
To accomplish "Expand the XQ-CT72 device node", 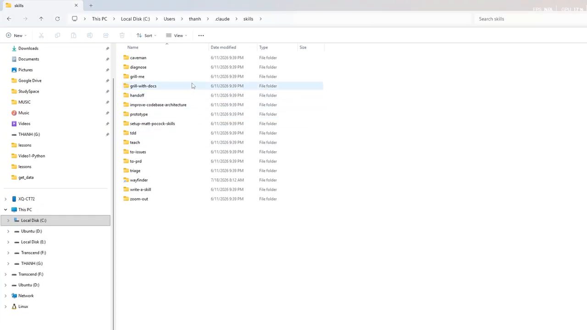I will click(x=6, y=199).
